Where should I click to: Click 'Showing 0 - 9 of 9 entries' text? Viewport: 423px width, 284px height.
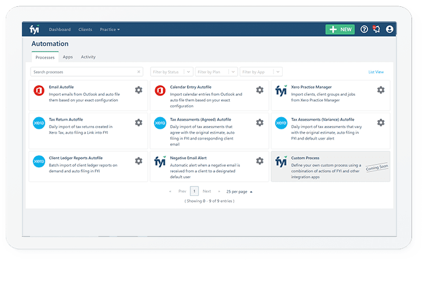209,201
